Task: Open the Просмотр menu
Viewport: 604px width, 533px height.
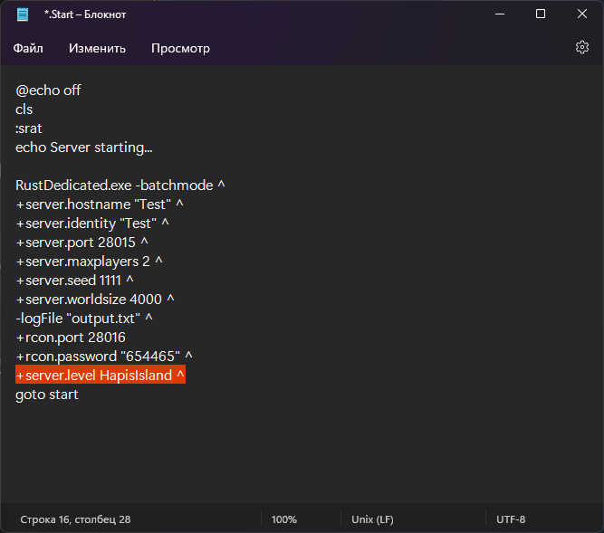Action: click(180, 48)
